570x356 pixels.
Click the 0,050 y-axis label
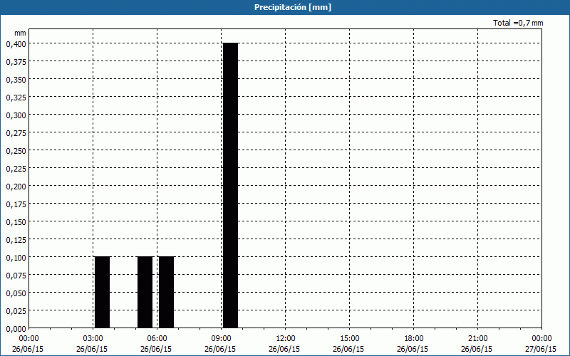[x=16, y=293]
